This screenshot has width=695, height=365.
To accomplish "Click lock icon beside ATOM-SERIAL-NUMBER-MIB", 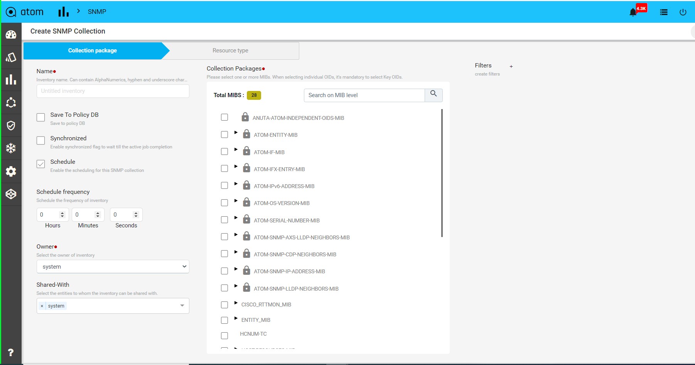I will coord(247,219).
